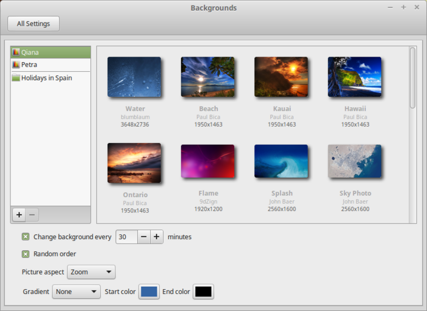427x311 pixels.
Task: Click the minutes interval input field
Action: tap(127, 237)
